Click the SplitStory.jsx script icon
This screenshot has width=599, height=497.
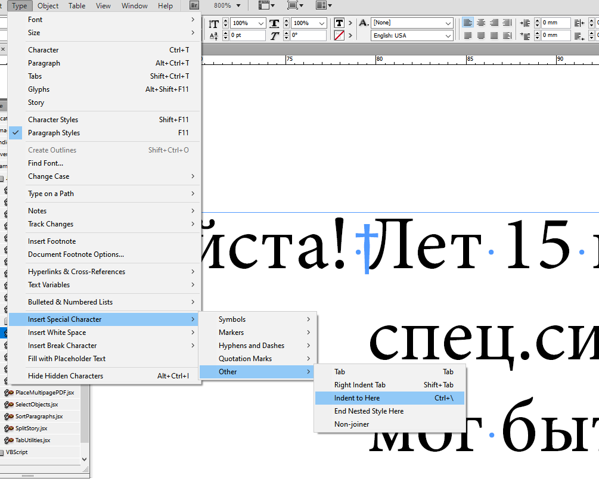pos(10,428)
